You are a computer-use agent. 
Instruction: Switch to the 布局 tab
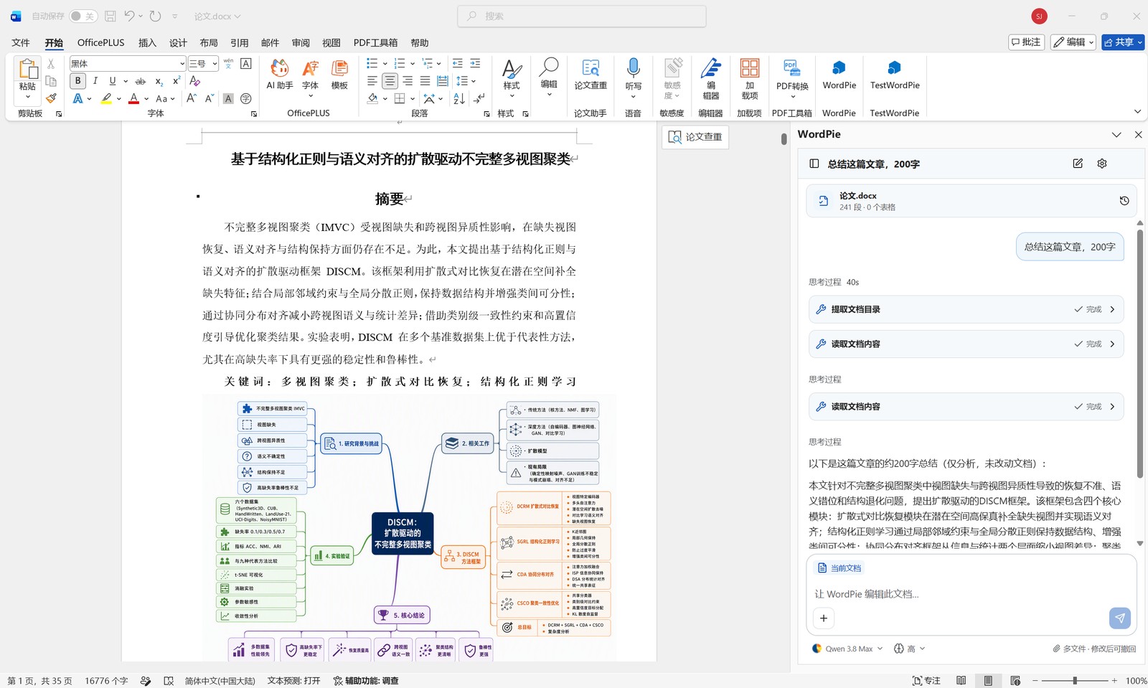click(209, 43)
